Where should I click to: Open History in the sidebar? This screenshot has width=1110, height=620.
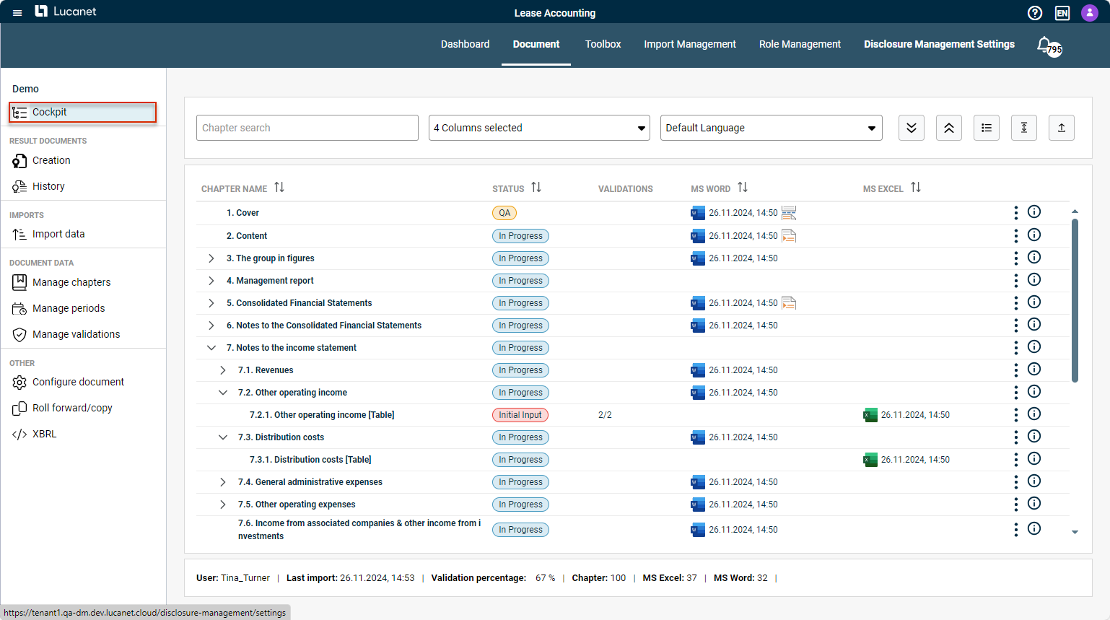point(48,186)
